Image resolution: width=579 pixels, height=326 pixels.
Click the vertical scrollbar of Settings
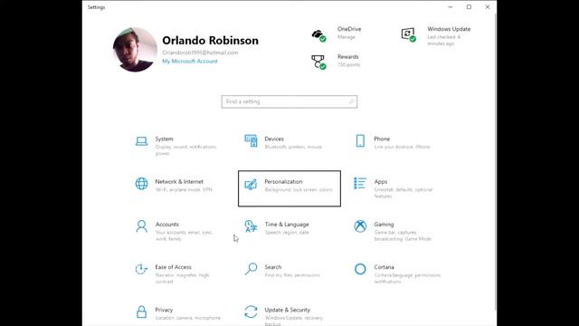coord(495,163)
